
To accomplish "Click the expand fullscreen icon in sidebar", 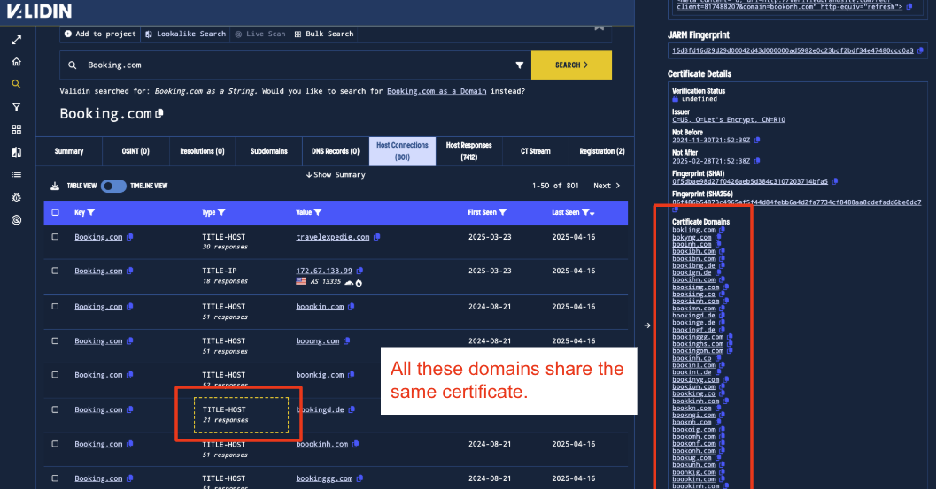I will (x=16, y=40).
